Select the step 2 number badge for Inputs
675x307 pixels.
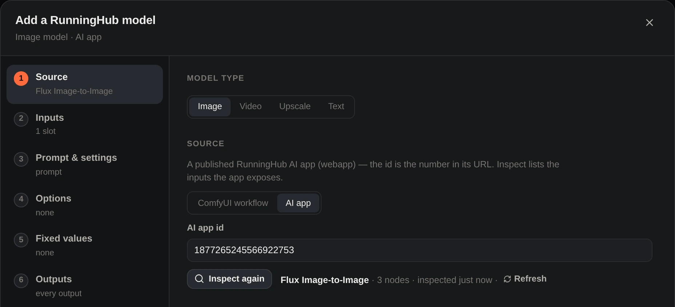coord(21,119)
